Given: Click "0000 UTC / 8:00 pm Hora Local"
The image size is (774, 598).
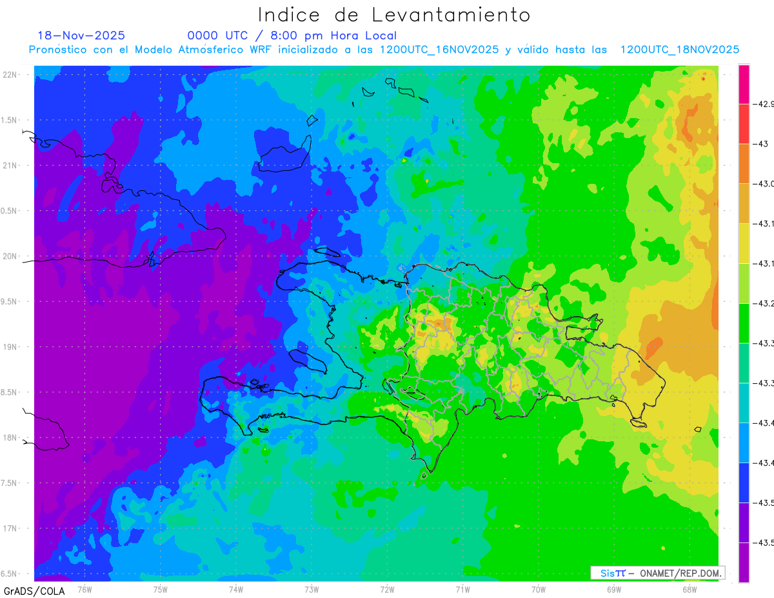Looking at the screenshot, I should click(x=292, y=36).
